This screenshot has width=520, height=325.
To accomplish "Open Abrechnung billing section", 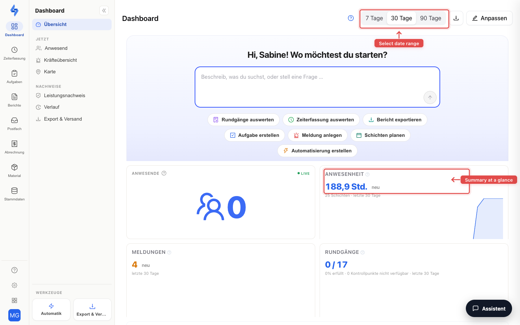I will 14,147.
